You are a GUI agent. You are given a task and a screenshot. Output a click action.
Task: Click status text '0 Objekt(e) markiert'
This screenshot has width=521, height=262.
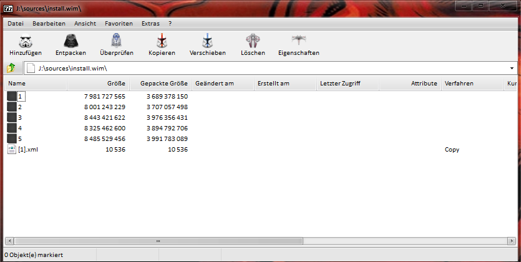coord(34,255)
